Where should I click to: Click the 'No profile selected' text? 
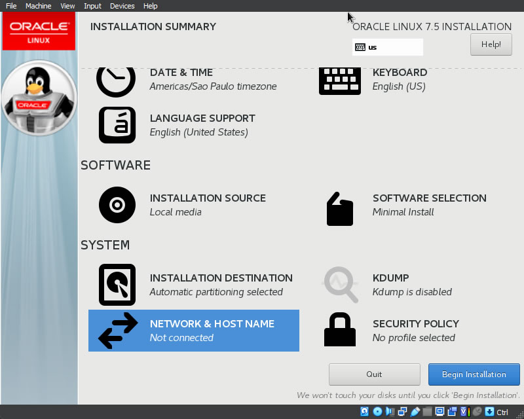click(414, 338)
